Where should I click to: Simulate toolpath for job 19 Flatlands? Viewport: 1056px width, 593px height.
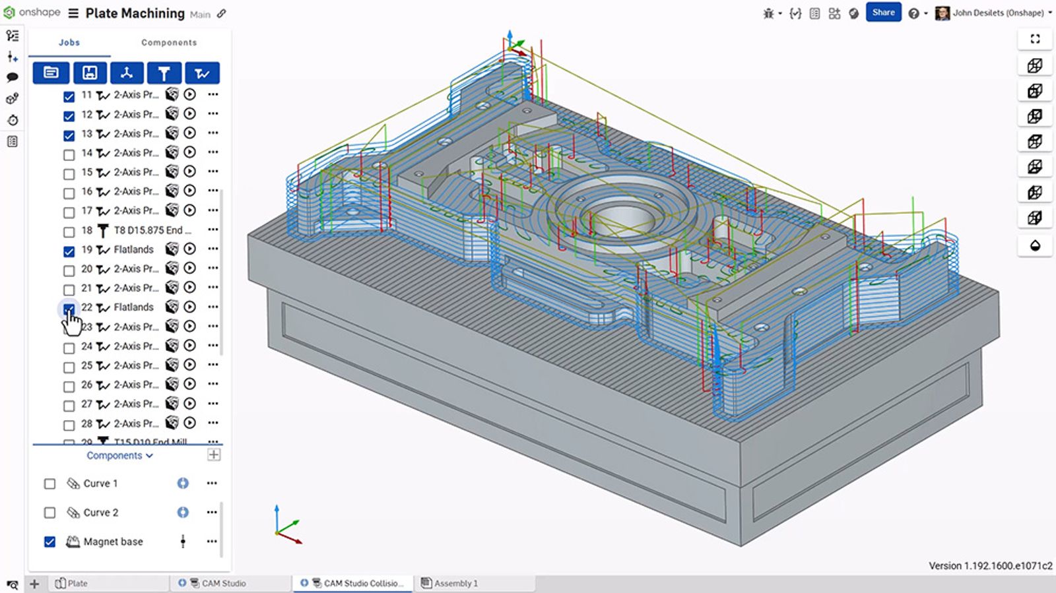(190, 249)
